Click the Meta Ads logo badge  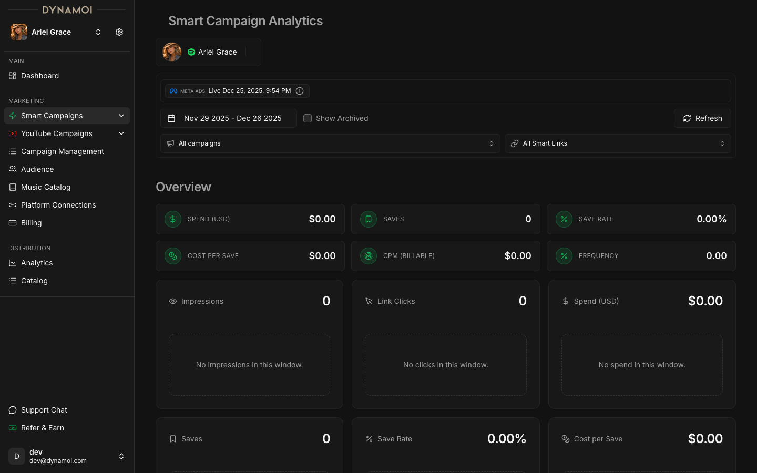coord(173,90)
